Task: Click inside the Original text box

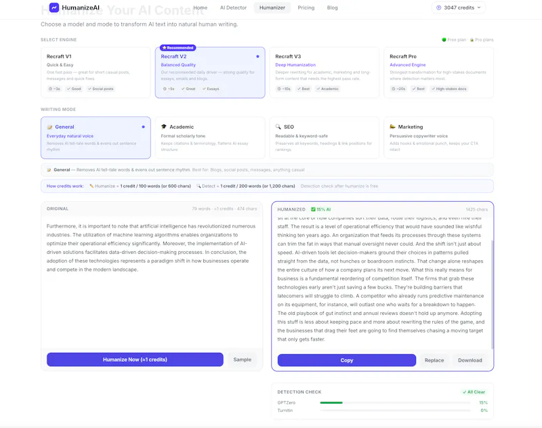Action: [151, 282]
